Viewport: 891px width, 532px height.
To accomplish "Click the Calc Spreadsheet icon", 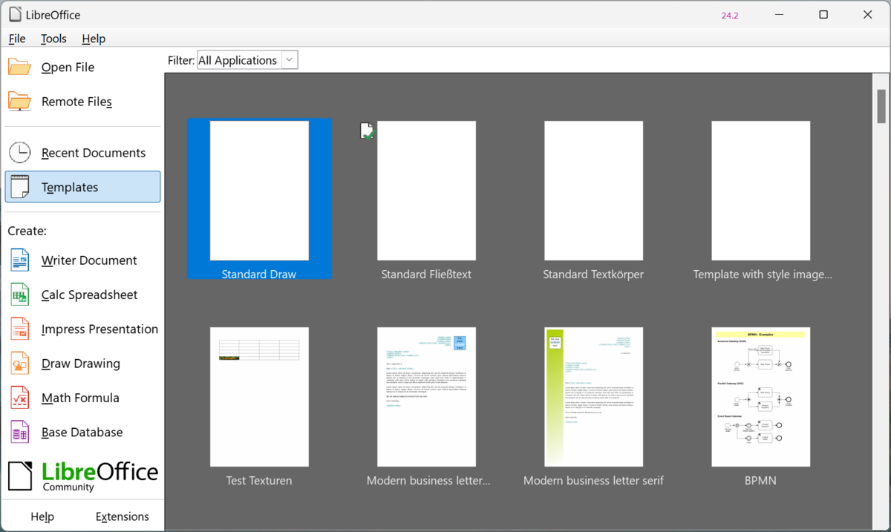I will (19, 295).
